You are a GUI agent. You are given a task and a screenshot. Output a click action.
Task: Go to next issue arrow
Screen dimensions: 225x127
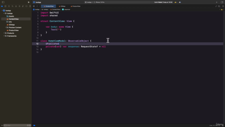pyautogui.click(x=224, y=10)
